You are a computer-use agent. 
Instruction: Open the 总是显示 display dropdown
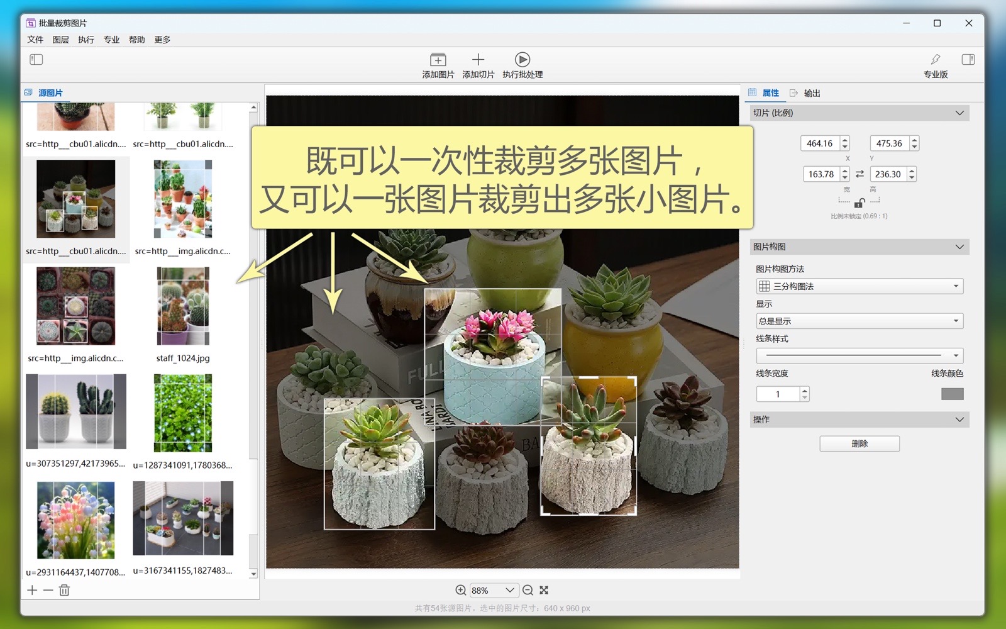click(x=859, y=321)
